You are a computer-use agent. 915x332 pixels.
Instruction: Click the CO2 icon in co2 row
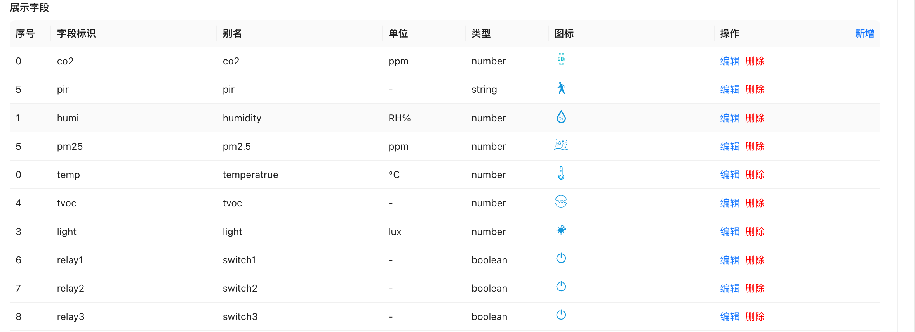pyautogui.click(x=561, y=59)
